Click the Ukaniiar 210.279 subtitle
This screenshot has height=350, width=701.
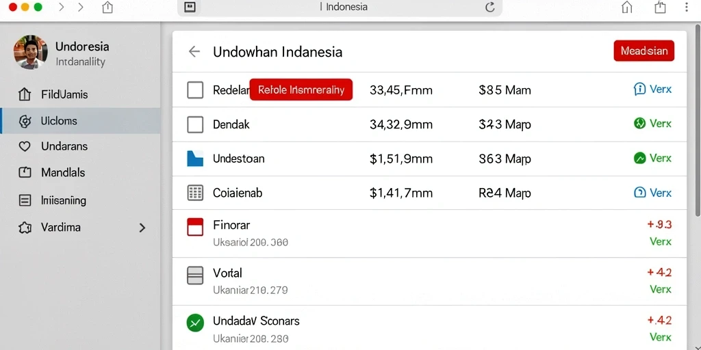251,290
